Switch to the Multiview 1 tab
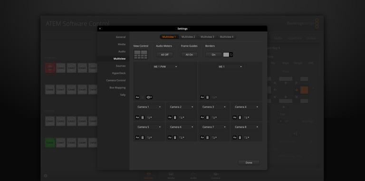 (169, 37)
